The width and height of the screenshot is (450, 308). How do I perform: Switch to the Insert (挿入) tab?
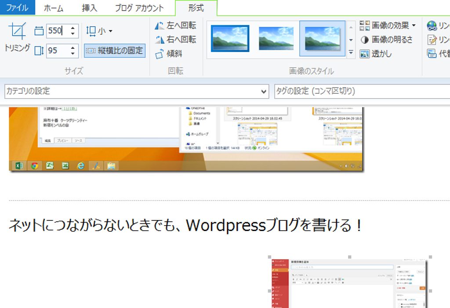click(x=90, y=8)
